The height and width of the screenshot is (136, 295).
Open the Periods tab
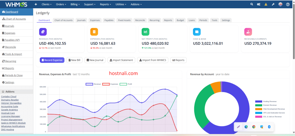(x=203, y=20)
